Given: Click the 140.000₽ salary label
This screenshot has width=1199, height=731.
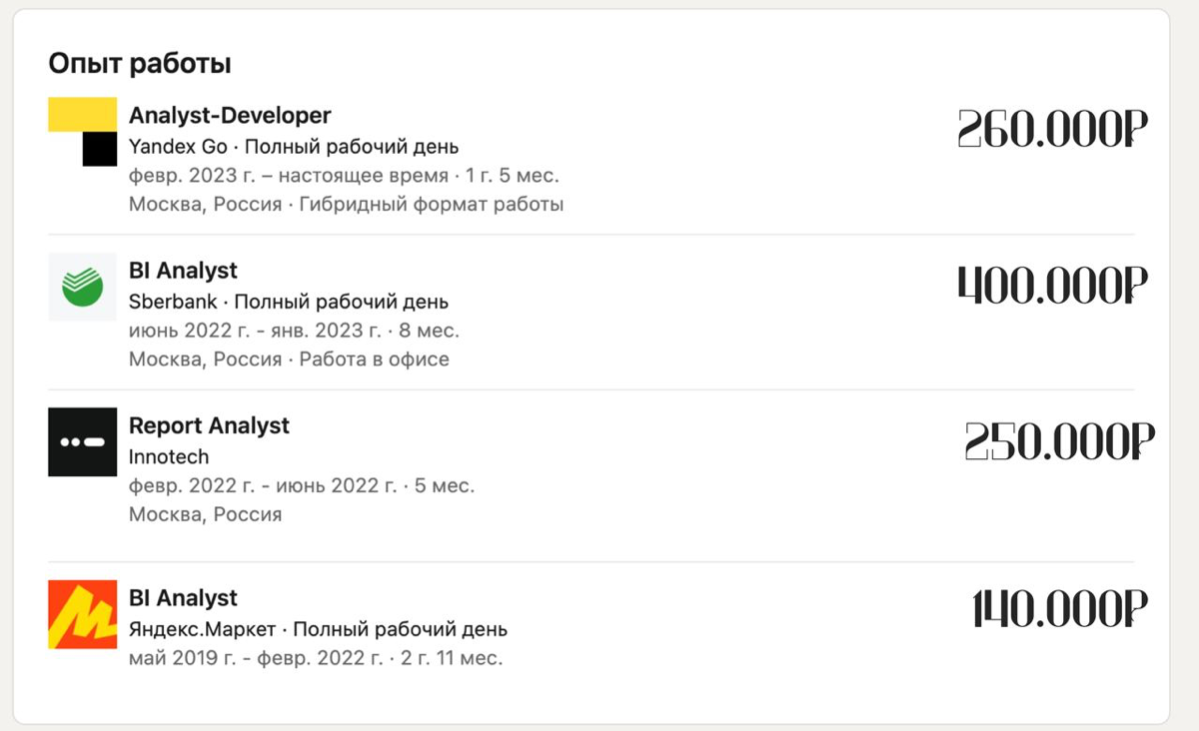Looking at the screenshot, I should coord(1059,608).
